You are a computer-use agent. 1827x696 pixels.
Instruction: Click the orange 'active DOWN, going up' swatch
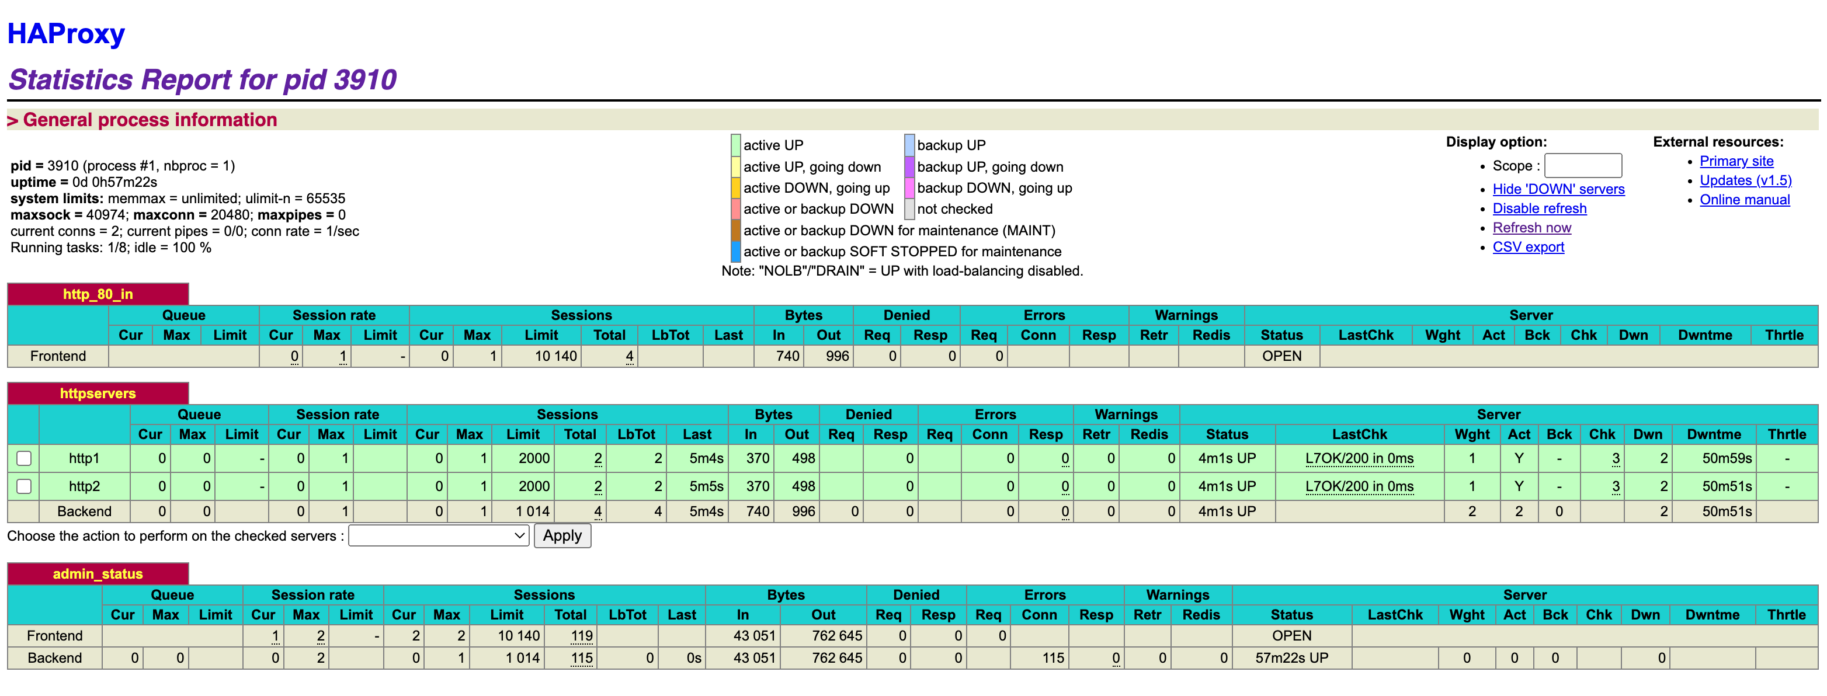click(735, 188)
